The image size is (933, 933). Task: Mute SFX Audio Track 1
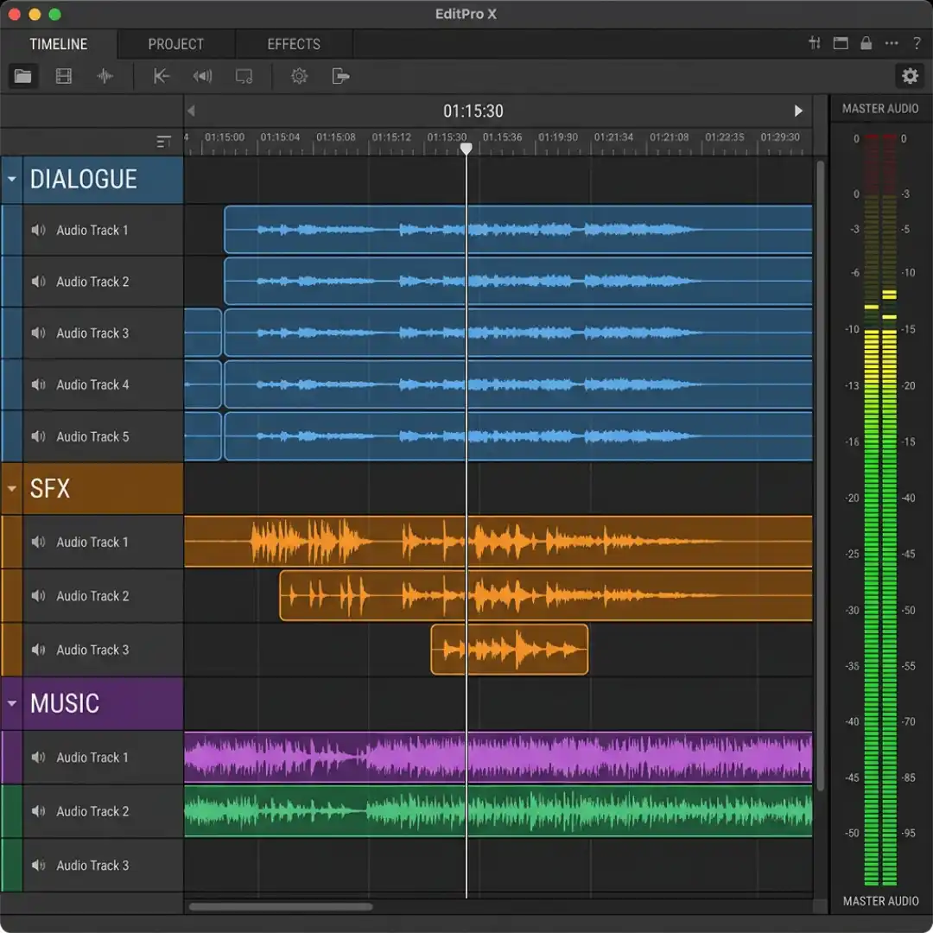point(38,542)
